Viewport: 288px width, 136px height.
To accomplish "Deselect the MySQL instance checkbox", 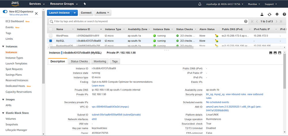I will tap(51, 41).
